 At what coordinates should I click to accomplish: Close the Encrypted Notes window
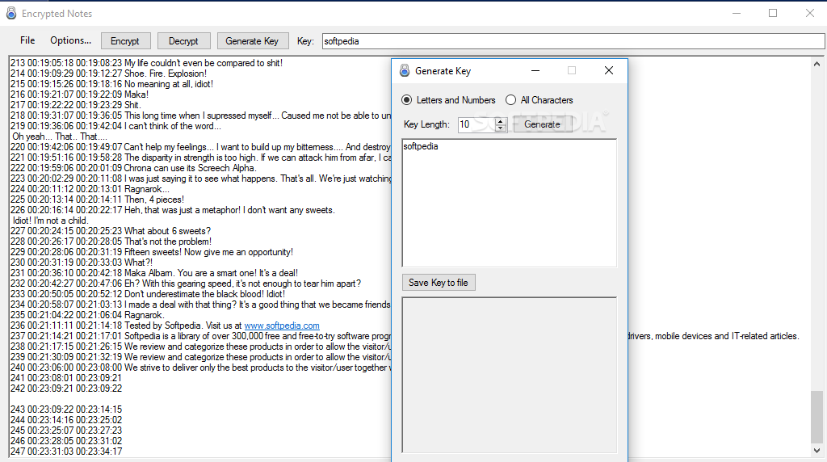pos(810,13)
